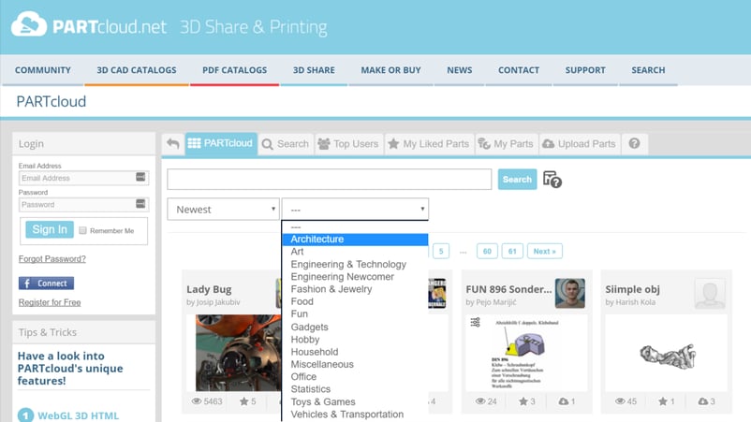Select Art from category list
This screenshot has height=422, width=751.
(x=355, y=252)
